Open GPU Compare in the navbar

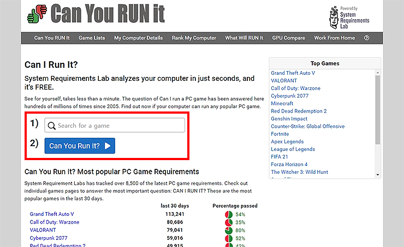tap(289, 38)
